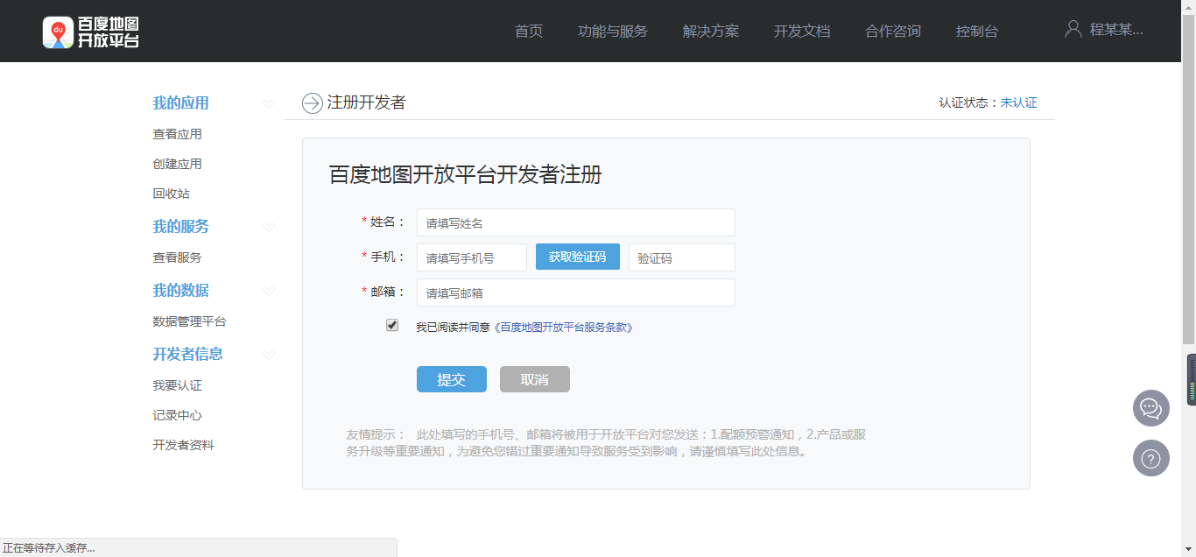1196x557 pixels.
Task: Open the 程某某 account name
Action: 1117,30
